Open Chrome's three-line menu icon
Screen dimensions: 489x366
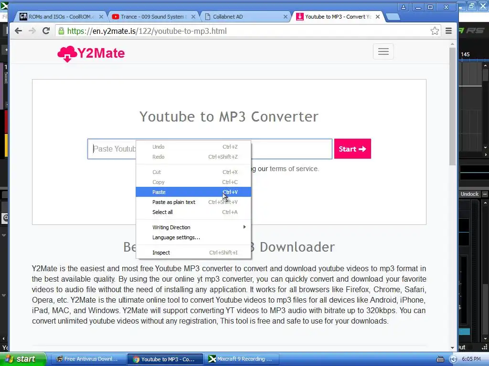coord(448,30)
